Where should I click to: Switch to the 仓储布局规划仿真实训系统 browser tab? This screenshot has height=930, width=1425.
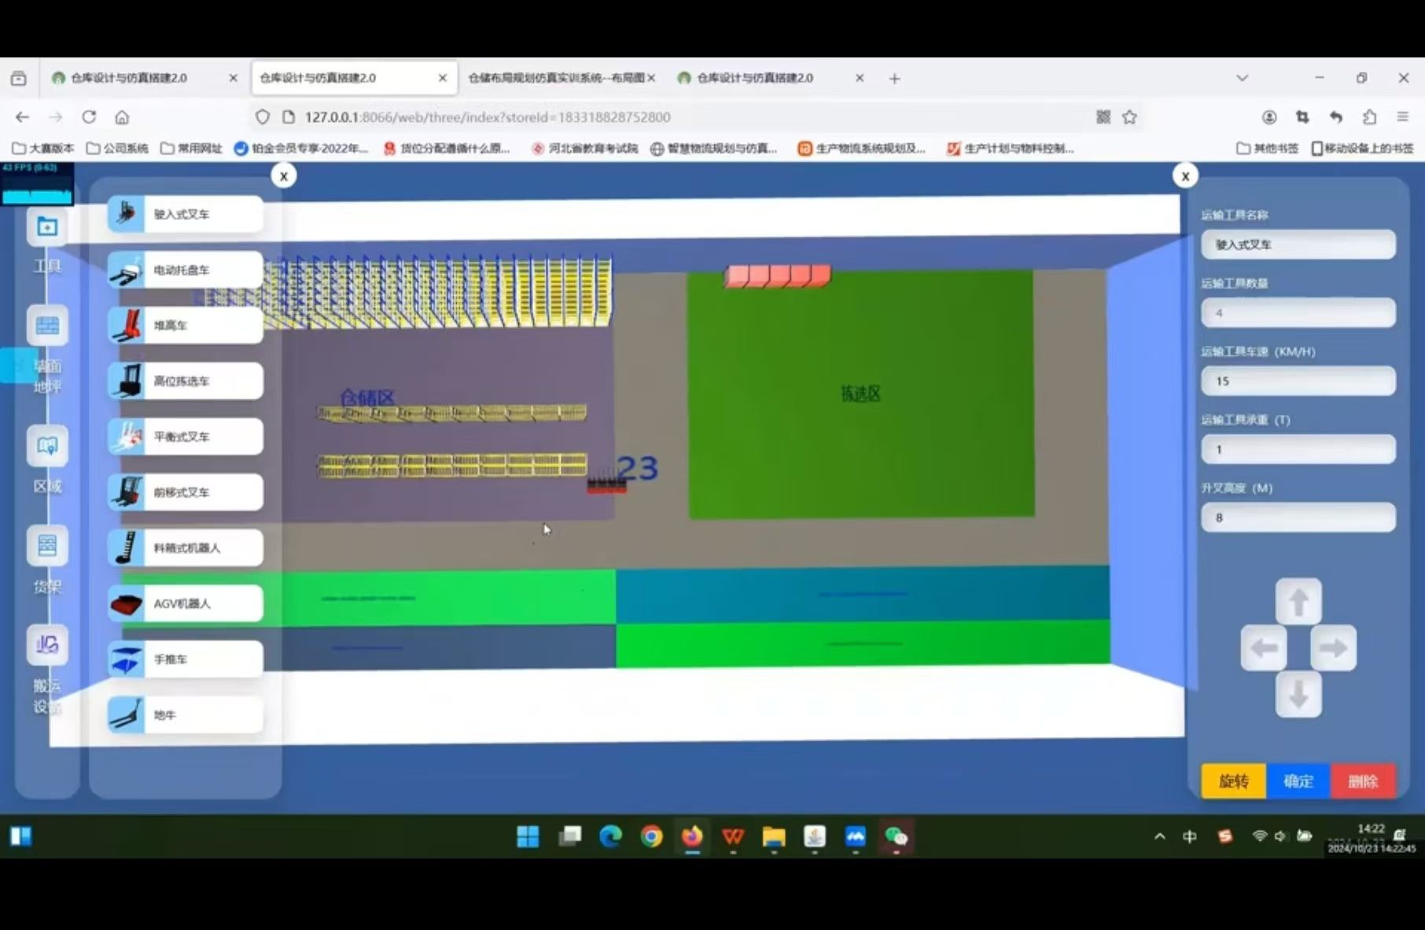[554, 78]
